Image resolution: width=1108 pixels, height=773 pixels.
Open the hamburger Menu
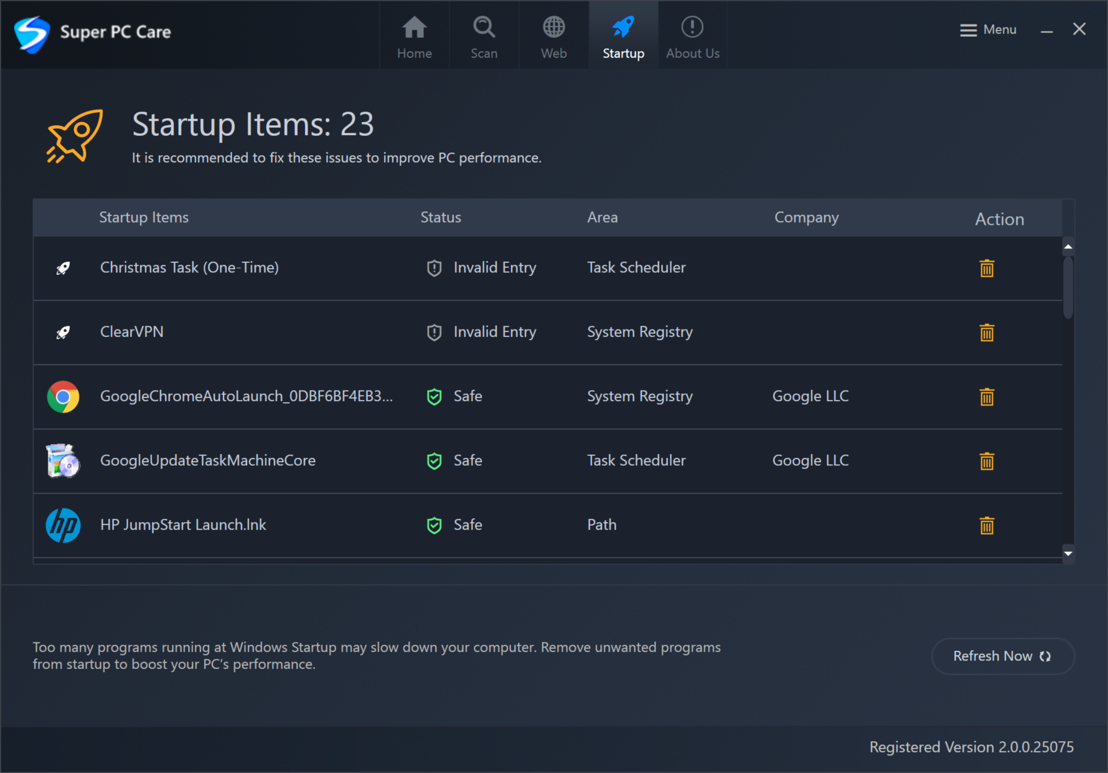(x=988, y=30)
